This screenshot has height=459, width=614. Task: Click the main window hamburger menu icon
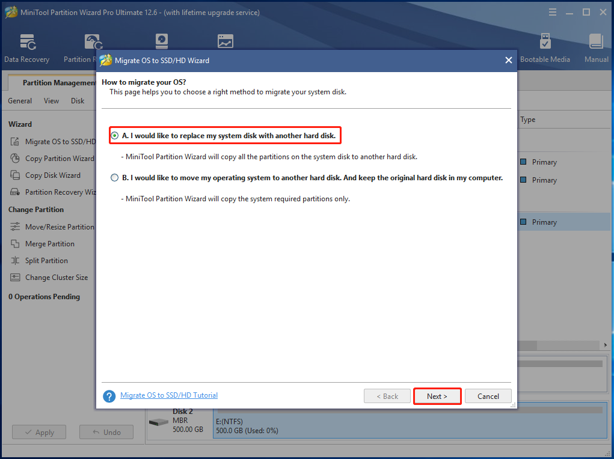pos(553,12)
